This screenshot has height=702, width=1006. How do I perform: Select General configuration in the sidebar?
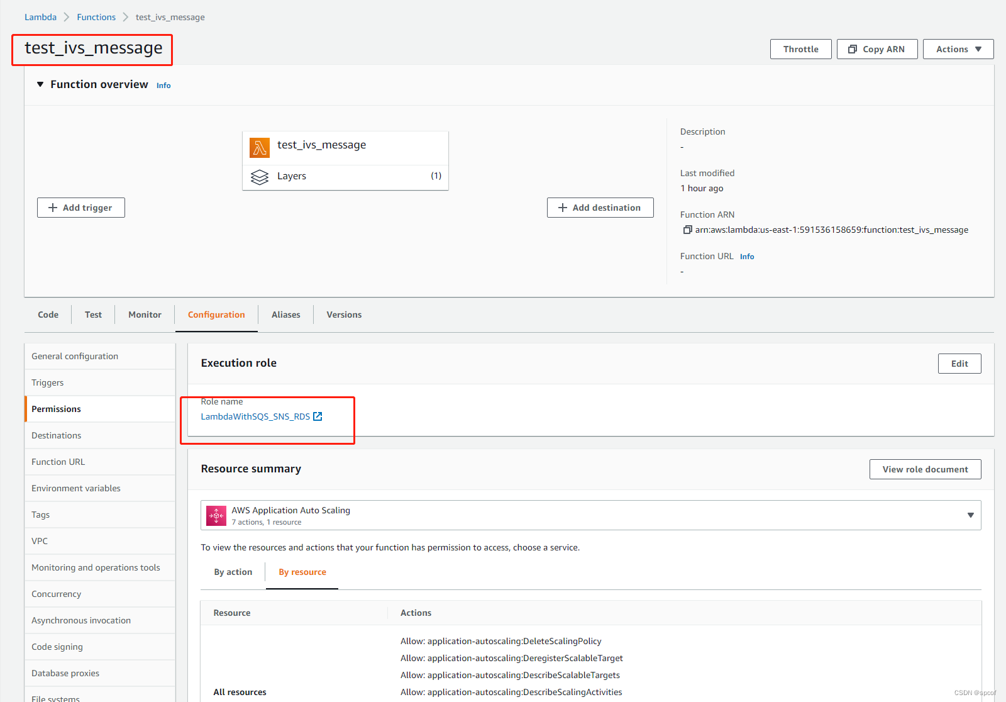point(100,356)
